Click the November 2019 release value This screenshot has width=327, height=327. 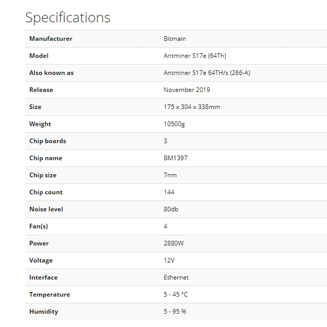(x=187, y=90)
